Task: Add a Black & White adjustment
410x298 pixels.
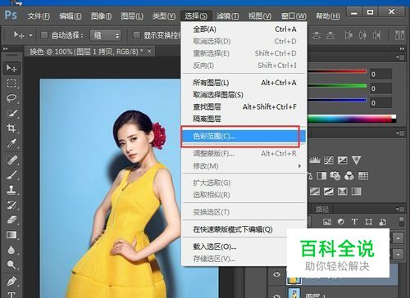Action: coord(321,176)
